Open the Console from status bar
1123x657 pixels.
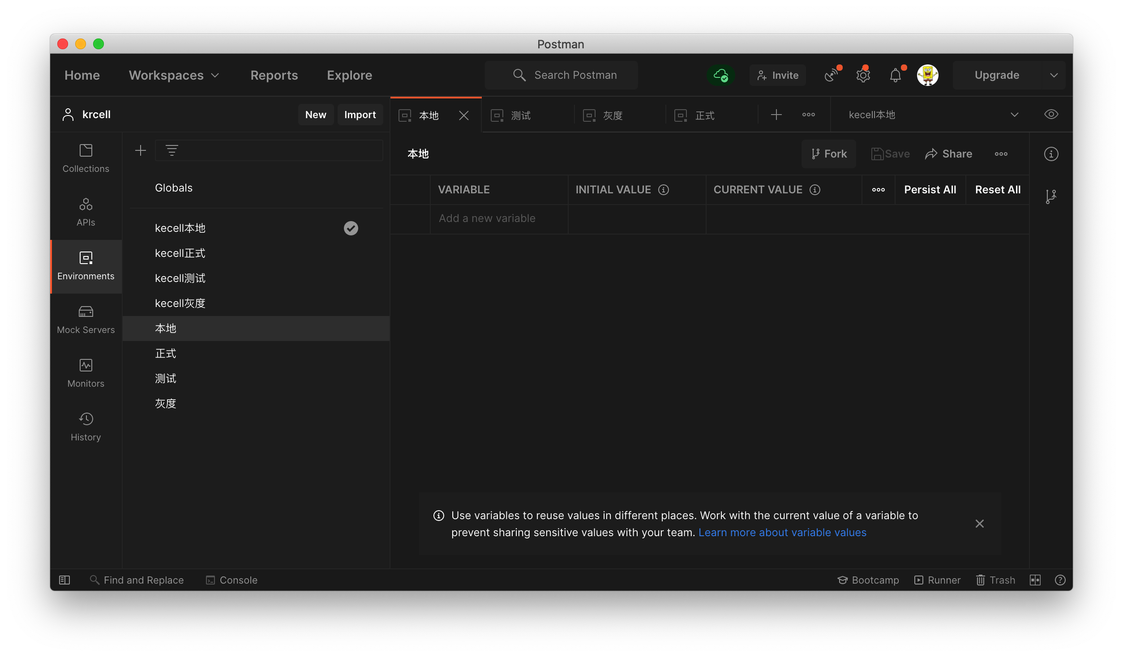[x=231, y=580]
